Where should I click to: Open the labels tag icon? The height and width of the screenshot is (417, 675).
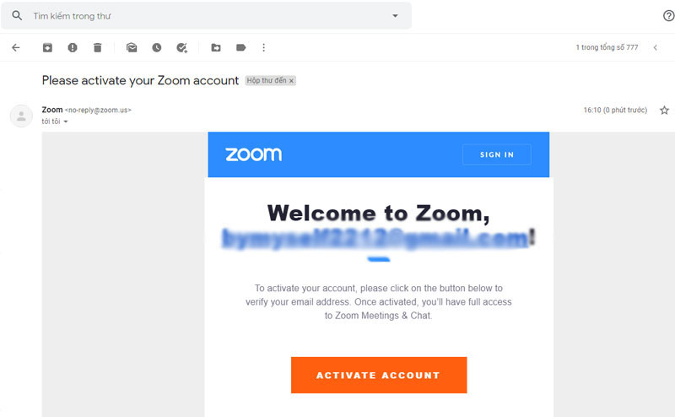(240, 48)
